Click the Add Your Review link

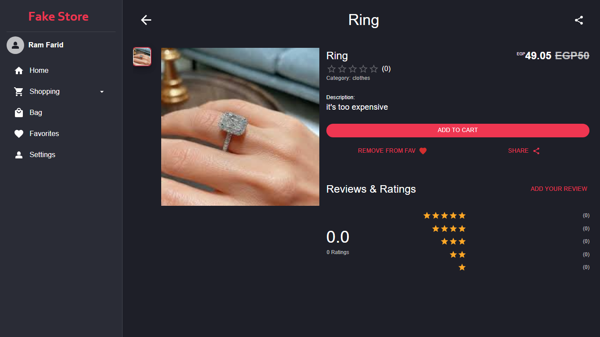[559, 189]
